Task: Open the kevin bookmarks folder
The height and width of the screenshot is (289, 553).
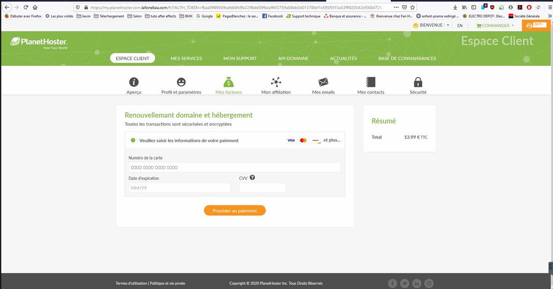Action: [83, 16]
